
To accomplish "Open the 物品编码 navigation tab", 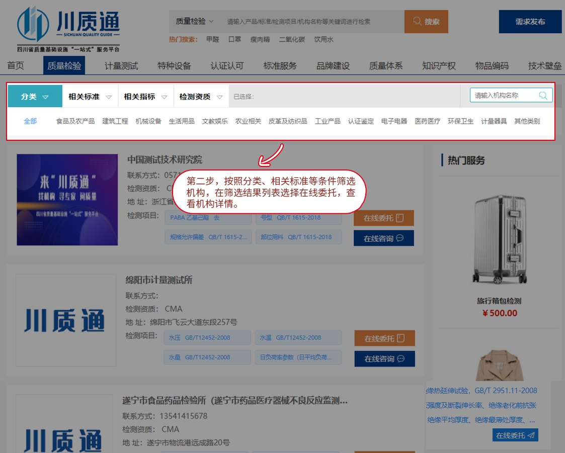I will pyautogui.click(x=492, y=65).
